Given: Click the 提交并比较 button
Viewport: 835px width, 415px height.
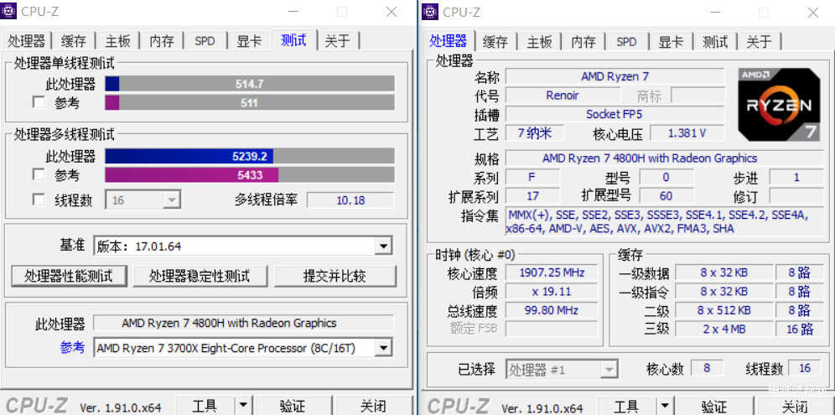Looking at the screenshot, I should click(x=335, y=276).
